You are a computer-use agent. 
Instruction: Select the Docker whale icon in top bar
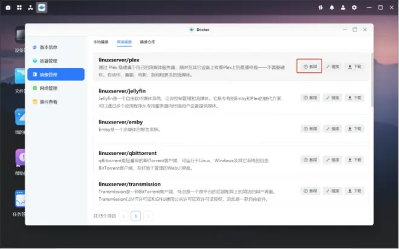(x=42, y=8)
